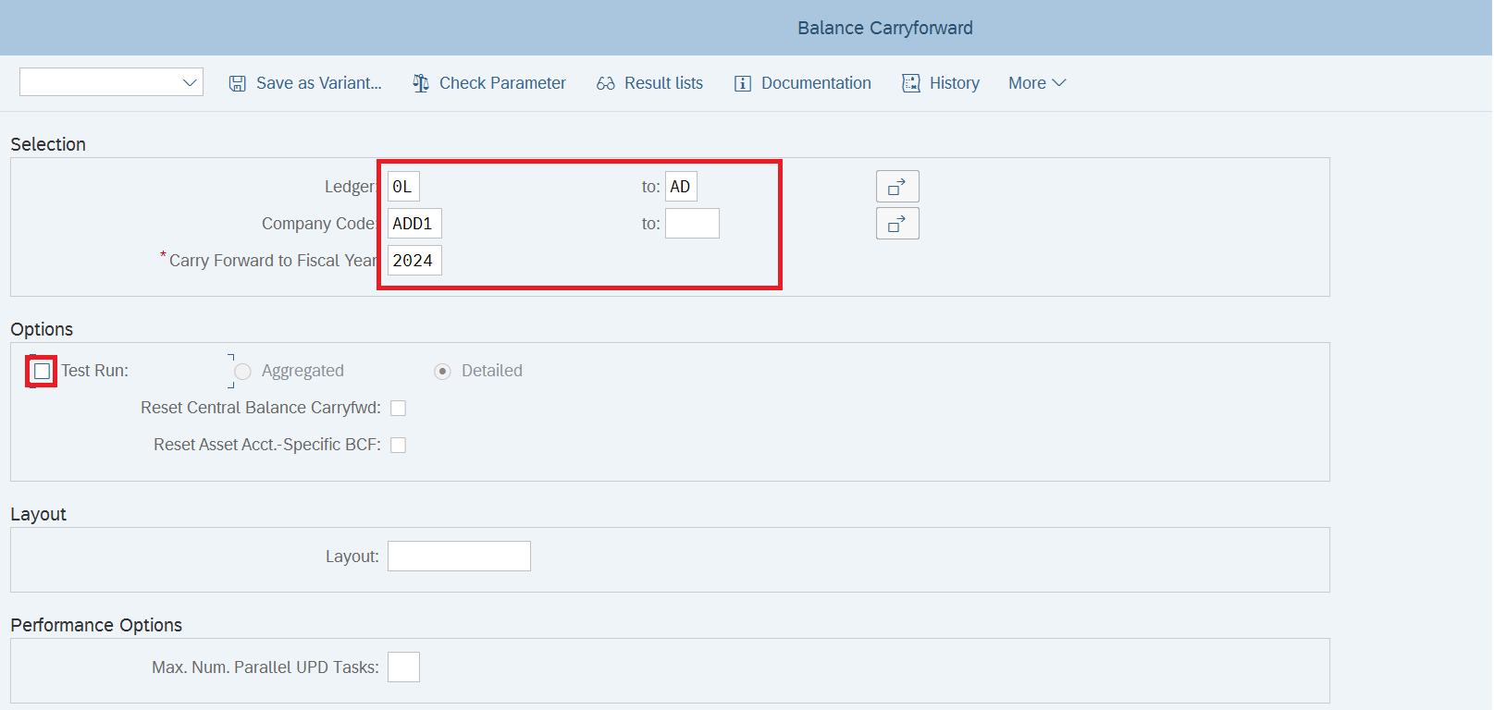The image size is (1494, 710).
Task: Open Result lists via glasses icon
Action: (606, 83)
